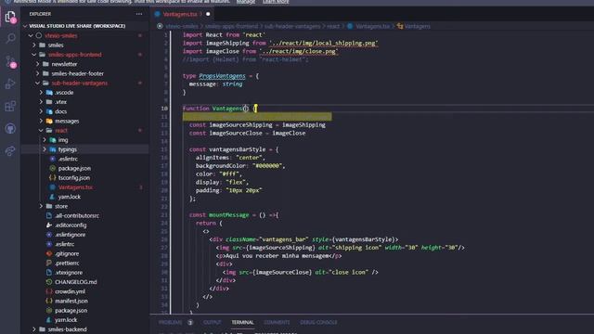This screenshot has width=594, height=334.
Task: Open package.json inside react folder
Action: (74, 168)
